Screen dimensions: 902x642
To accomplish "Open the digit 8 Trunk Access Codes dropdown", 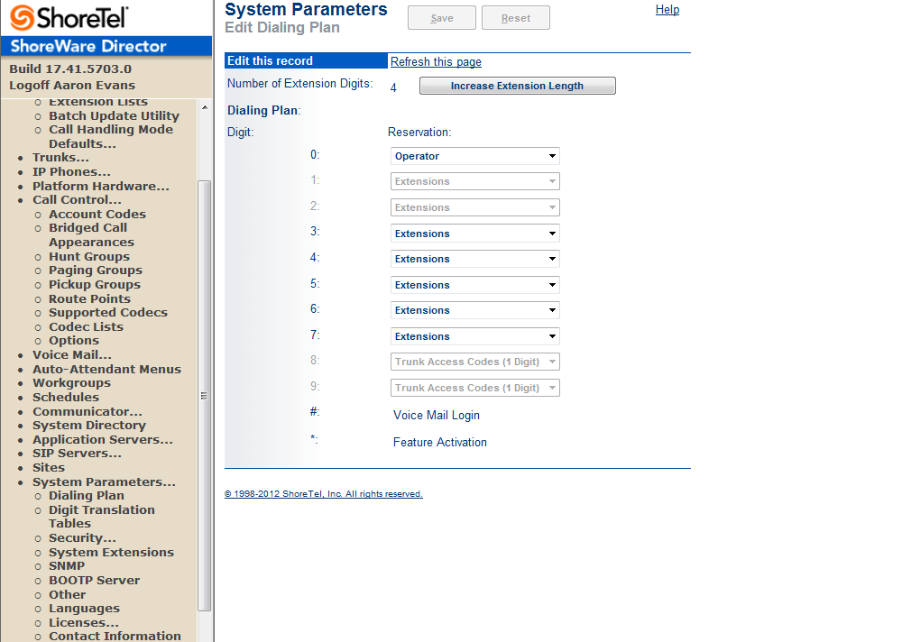I will (x=475, y=362).
